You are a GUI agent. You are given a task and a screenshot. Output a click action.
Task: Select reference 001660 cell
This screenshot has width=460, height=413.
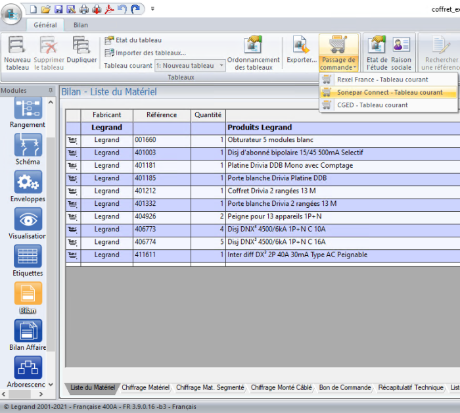pyautogui.click(x=162, y=140)
